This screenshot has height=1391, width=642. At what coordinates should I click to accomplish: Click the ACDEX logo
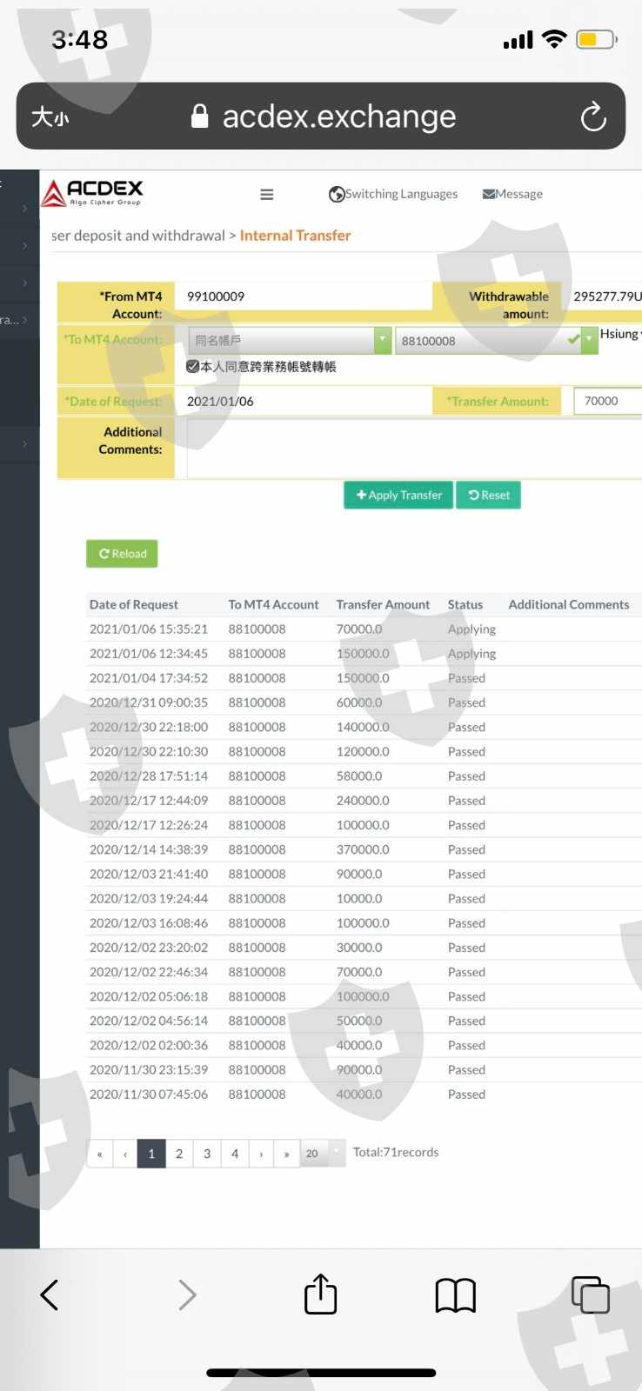point(93,192)
